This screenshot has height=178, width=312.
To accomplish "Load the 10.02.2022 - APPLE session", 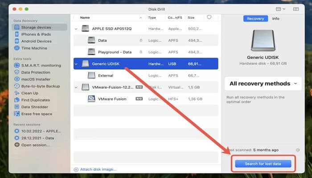I will (41, 131).
